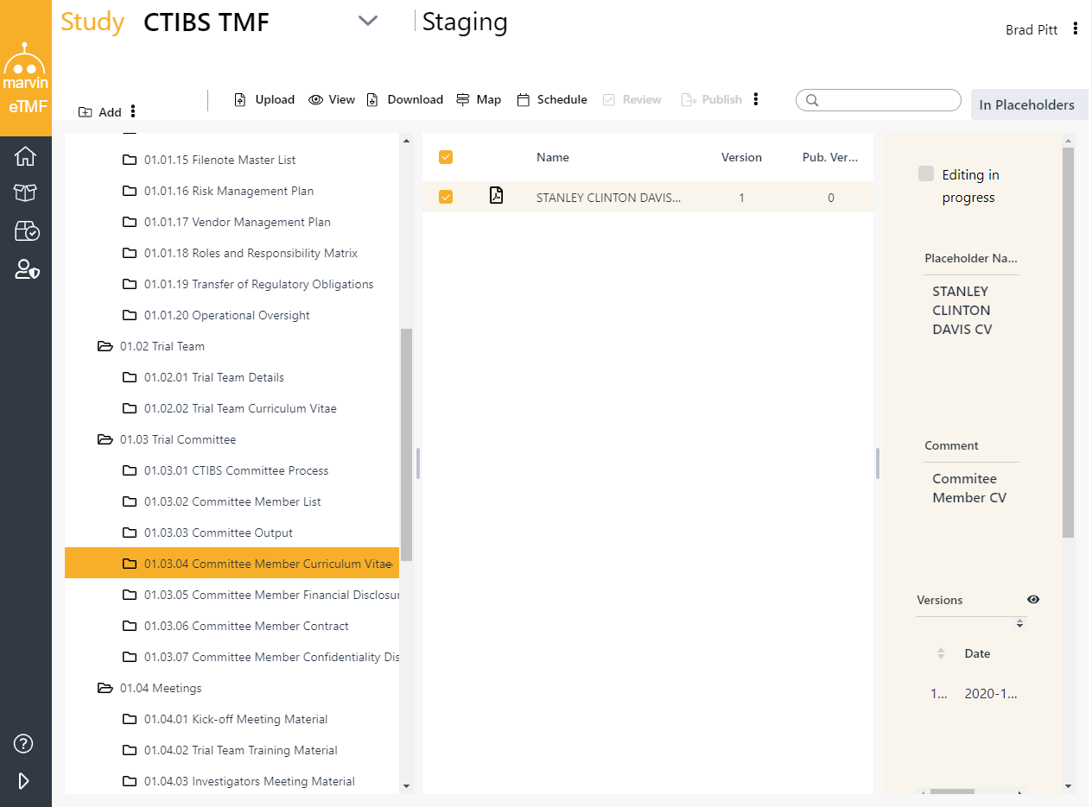Click the Upload toolbar button
Image resolution: width=1092 pixels, height=807 pixels.
(264, 100)
